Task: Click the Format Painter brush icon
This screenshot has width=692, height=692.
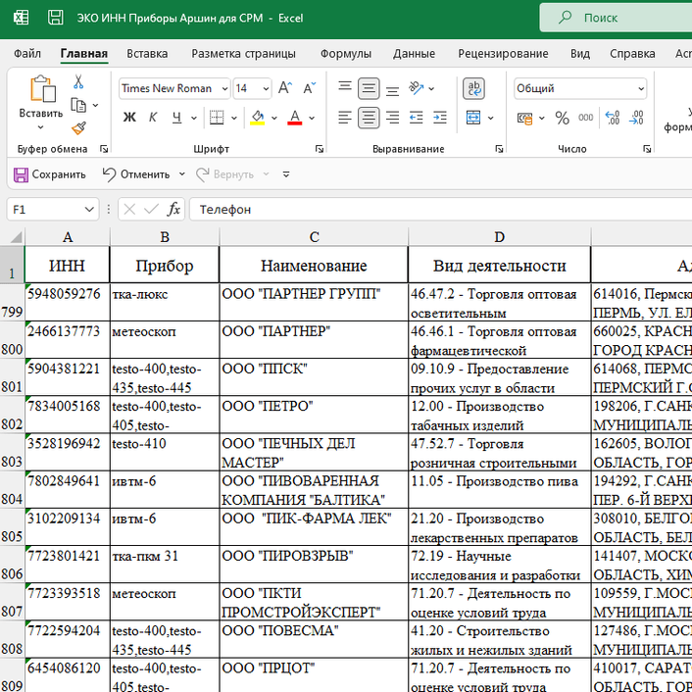Action: 78,128
